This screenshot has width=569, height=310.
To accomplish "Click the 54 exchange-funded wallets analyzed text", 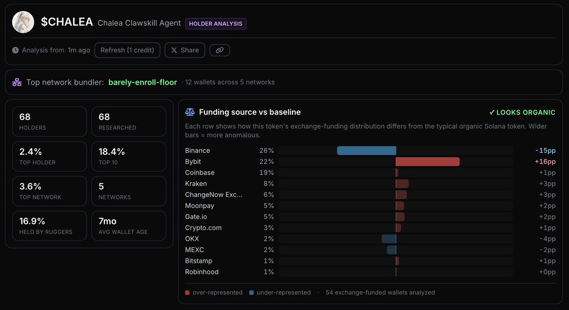I will tap(380, 292).
